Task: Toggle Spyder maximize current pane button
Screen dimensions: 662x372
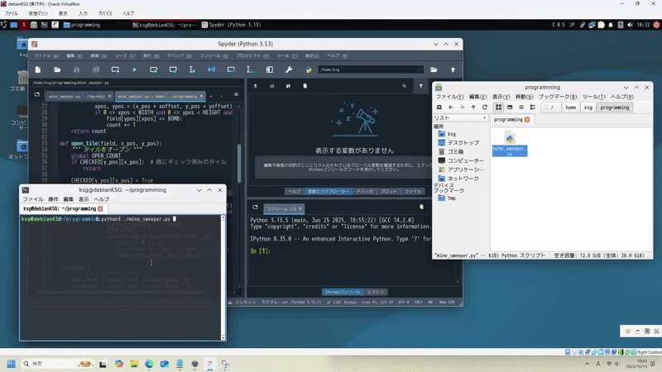Action: pos(269,70)
